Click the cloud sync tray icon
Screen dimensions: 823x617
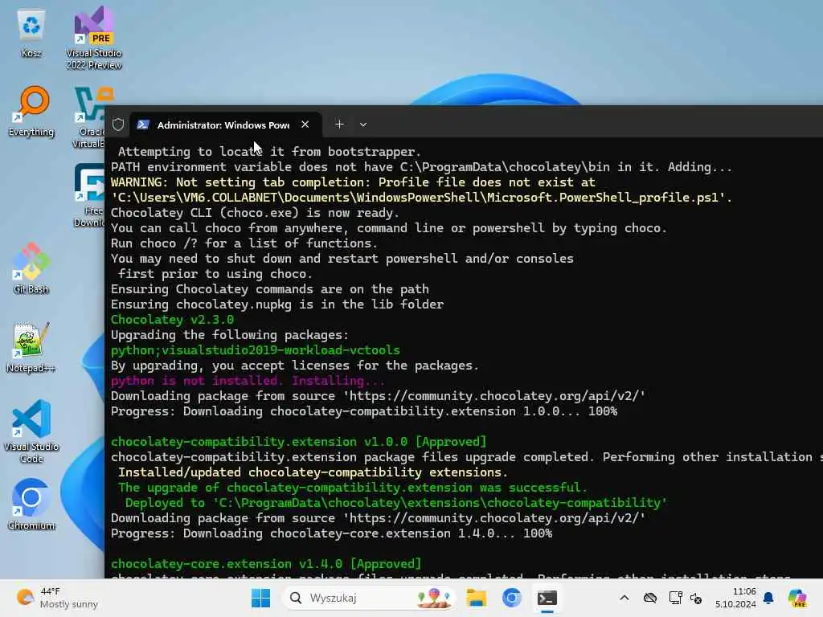click(x=649, y=598)
